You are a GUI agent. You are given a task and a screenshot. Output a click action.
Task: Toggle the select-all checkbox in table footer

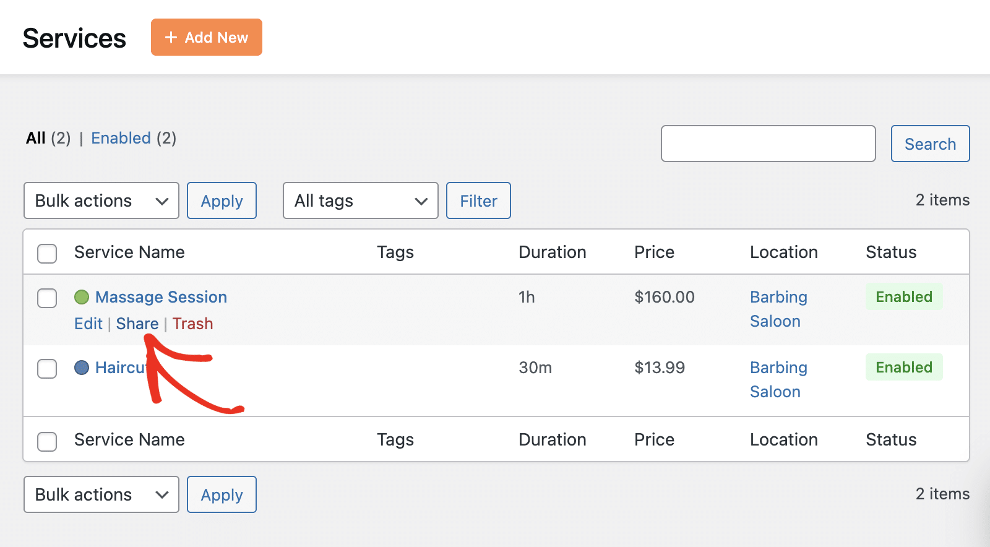click(x=47, y=441)
